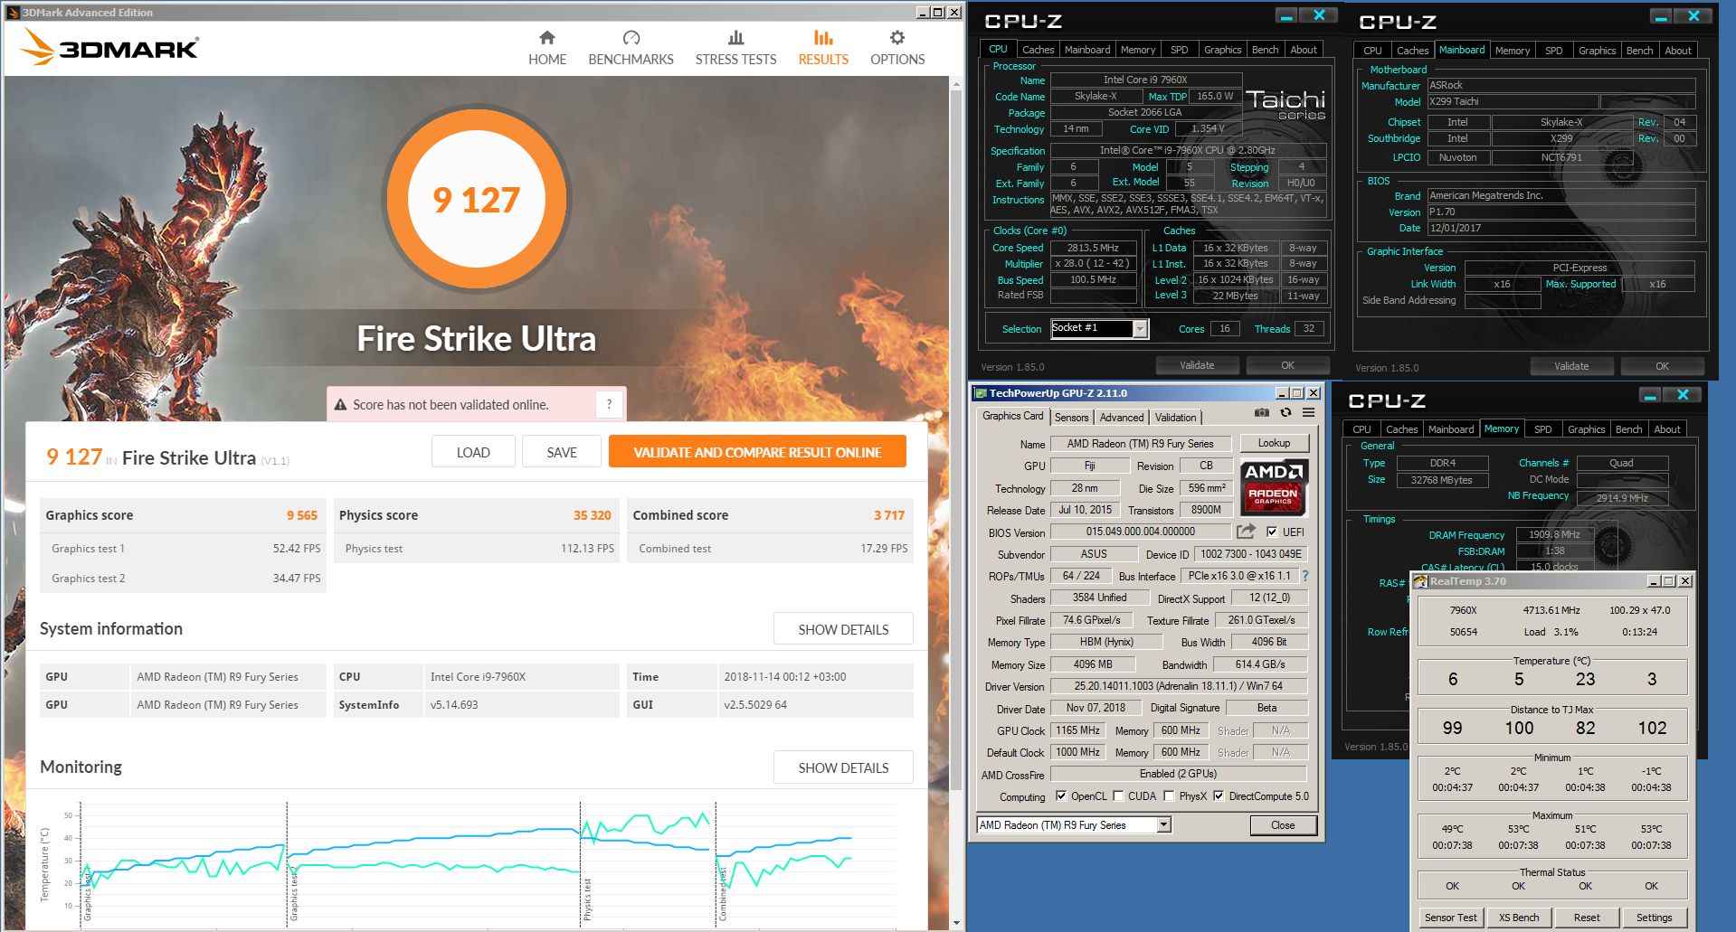1736x932 pixels.
Task: Click the Sensor Test button in RealTemp
Action: pos(1450,918)
